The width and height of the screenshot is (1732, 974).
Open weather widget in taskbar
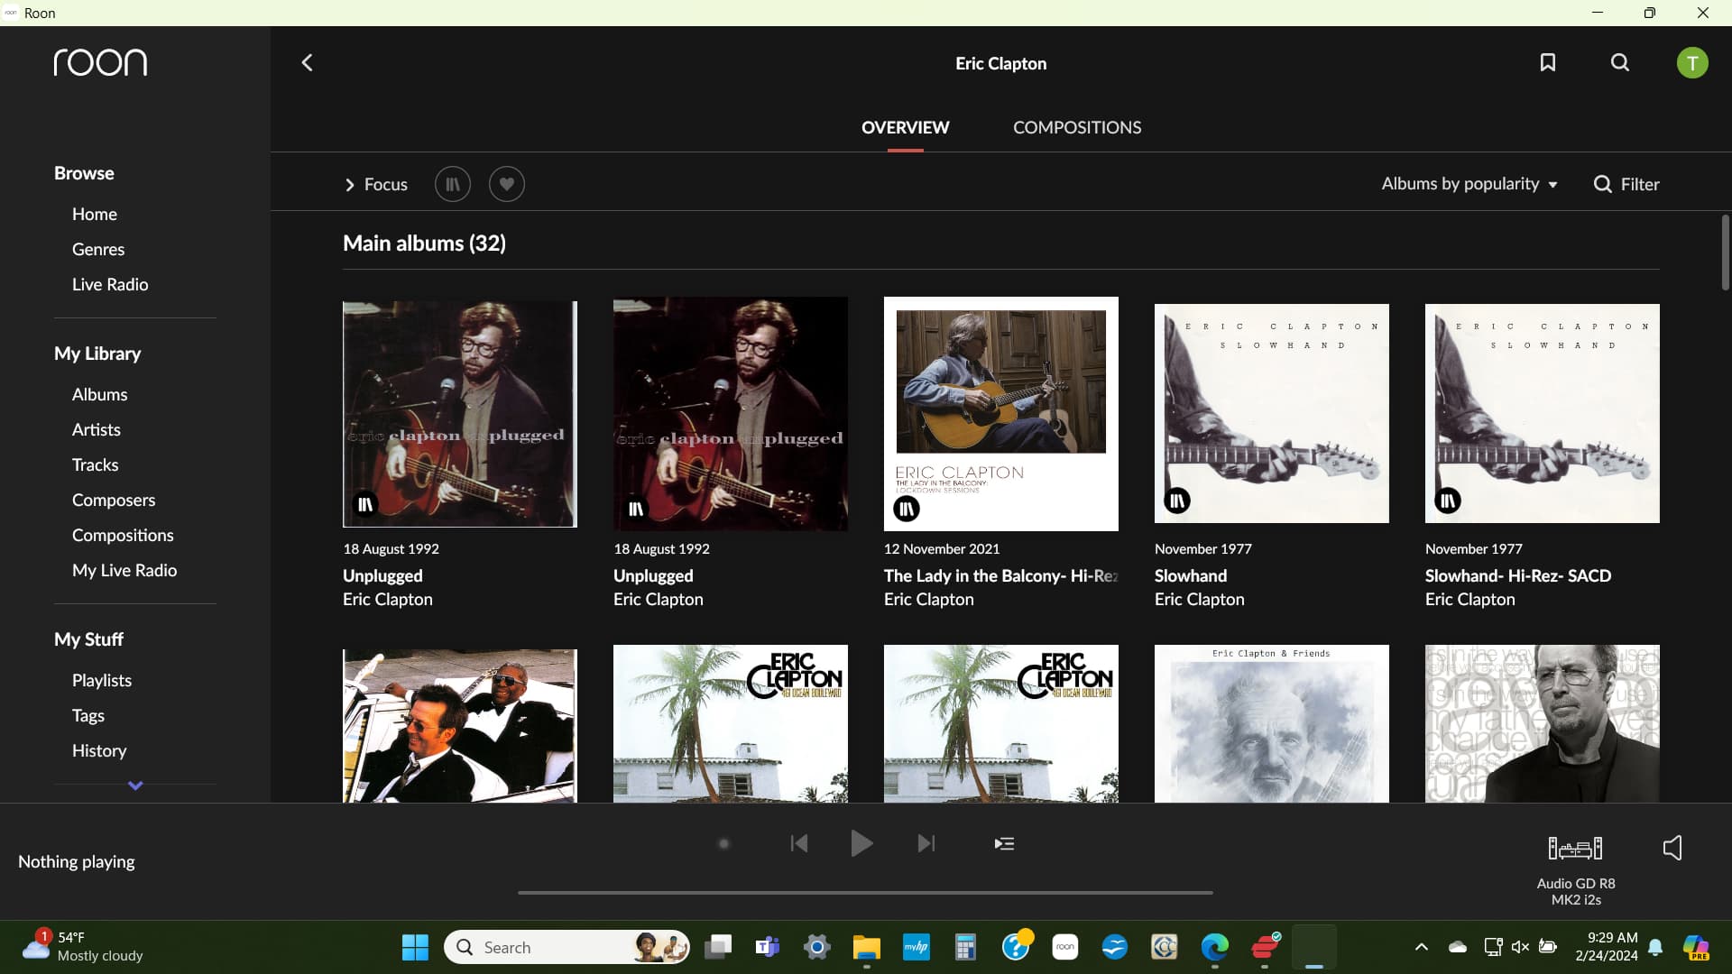pyautogui.click(x=83, y=947)
